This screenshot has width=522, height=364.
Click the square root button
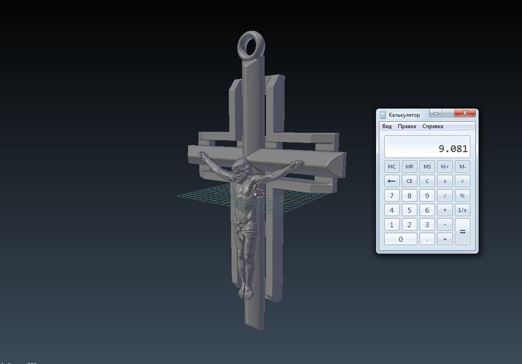point(462,181)
